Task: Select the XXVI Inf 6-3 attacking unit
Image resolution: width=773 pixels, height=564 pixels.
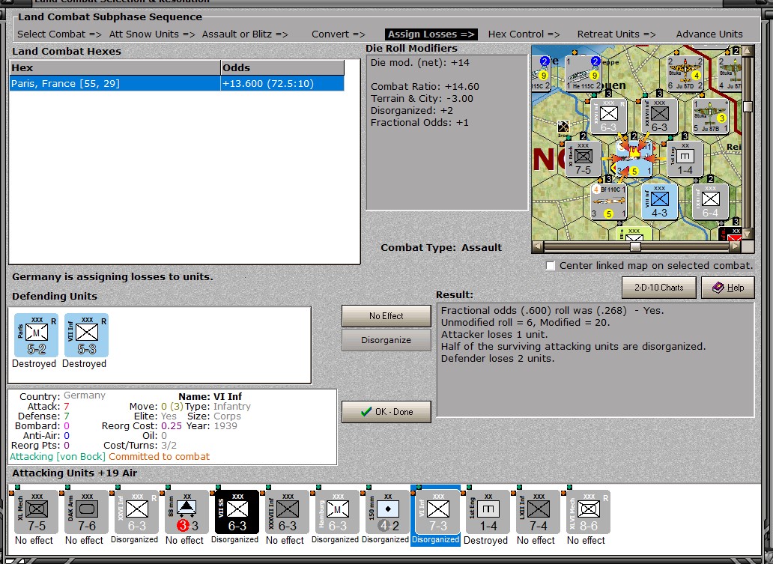Action: pyautogui.click(x=137, y=512)
